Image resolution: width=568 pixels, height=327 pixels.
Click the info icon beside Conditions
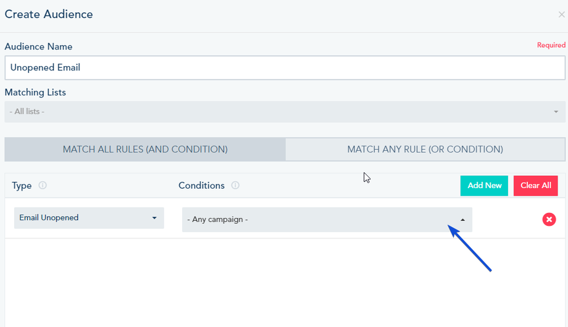click(235, 185)
